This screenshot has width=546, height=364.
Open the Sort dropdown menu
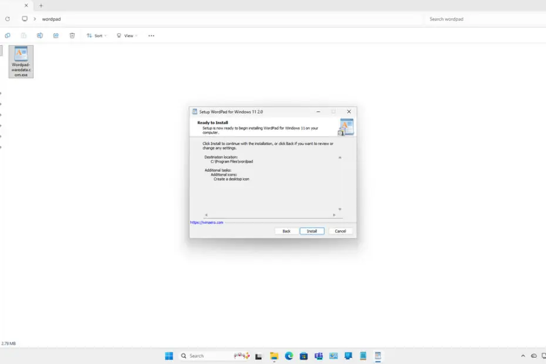tap(96, 35)
